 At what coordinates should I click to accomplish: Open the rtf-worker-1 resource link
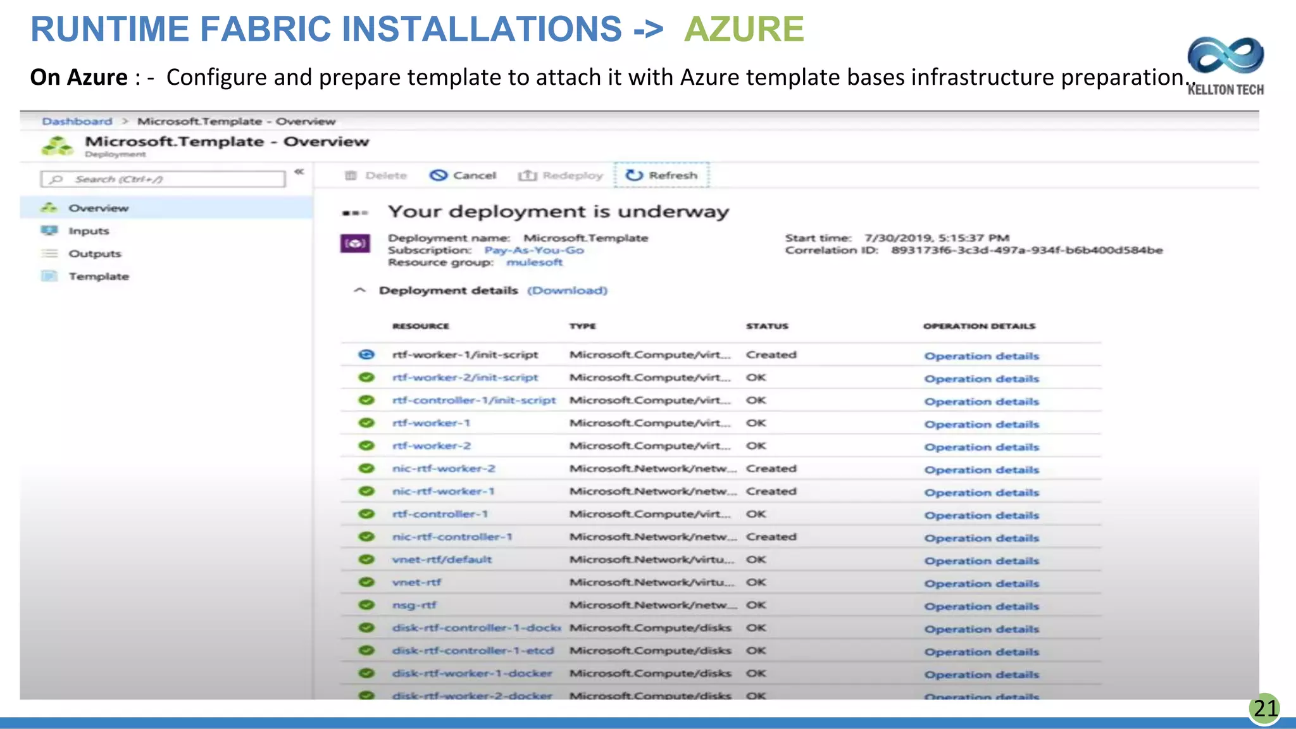431,423
